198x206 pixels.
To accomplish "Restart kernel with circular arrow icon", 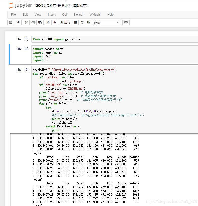I will click(x=82, y=22).
